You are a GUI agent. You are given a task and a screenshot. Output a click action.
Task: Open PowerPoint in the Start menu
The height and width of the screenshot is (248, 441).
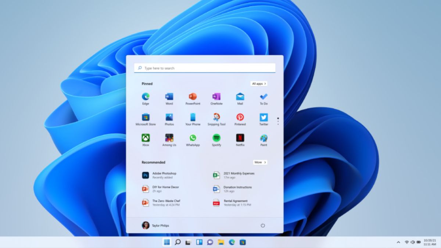193,99
